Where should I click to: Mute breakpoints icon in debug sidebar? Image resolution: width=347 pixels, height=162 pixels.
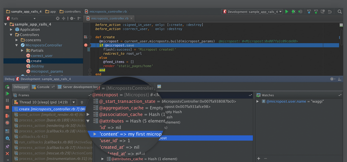pos(7,123)
